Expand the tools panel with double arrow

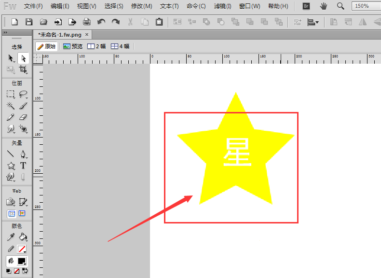tap(5, 32)
